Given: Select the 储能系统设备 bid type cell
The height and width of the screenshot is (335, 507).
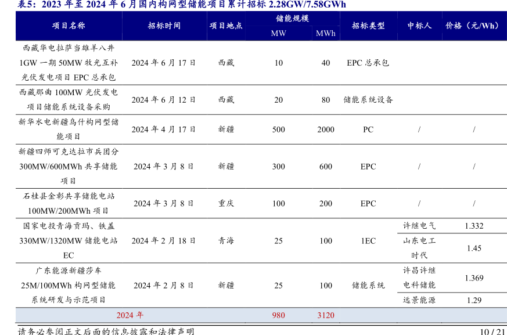Looking at the screenshot, I should [368, 100].
